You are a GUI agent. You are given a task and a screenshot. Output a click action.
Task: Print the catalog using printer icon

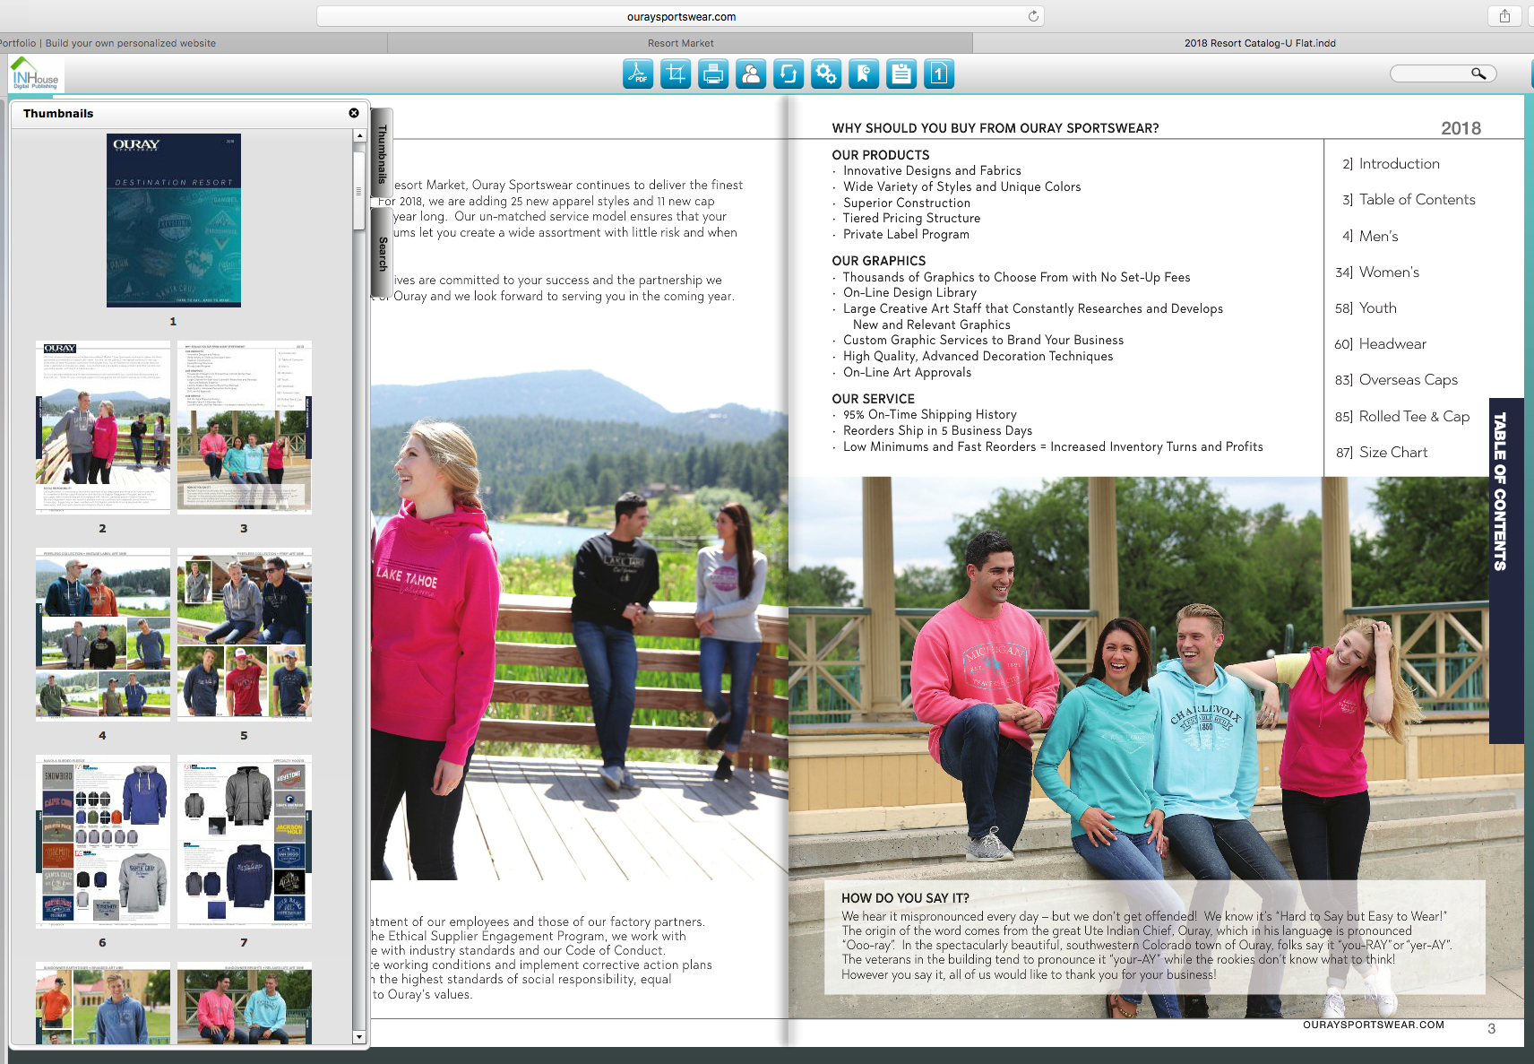pyautogui.click(x=713, y=74)
